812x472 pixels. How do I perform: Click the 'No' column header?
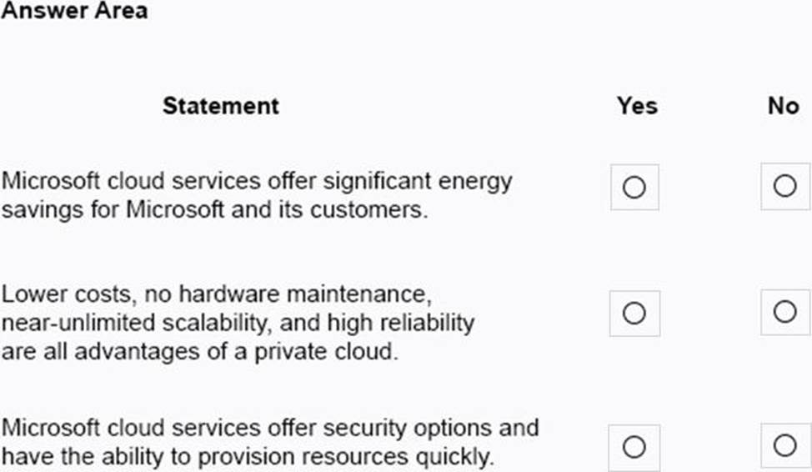pyautogui.click(x=783, y=106)
